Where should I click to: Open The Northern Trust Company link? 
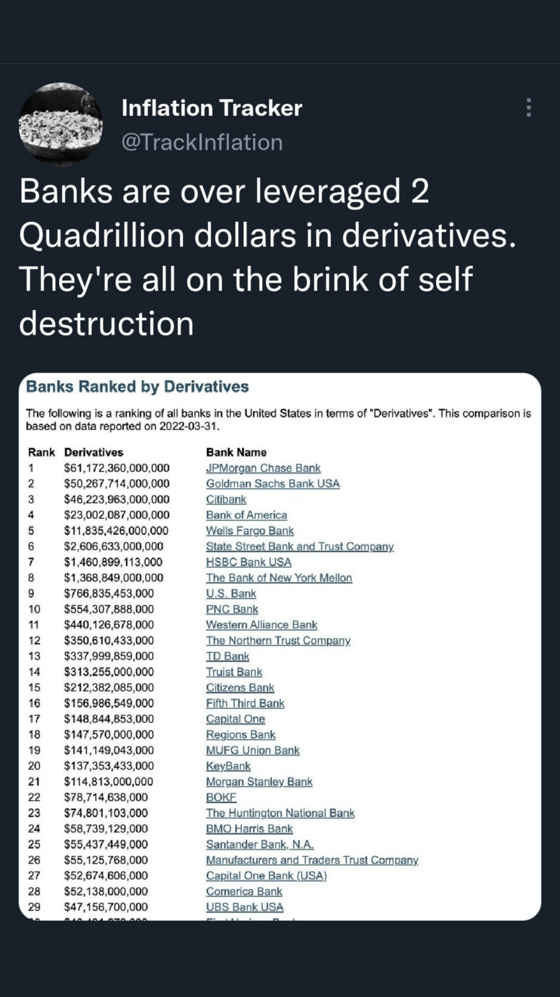278,641
